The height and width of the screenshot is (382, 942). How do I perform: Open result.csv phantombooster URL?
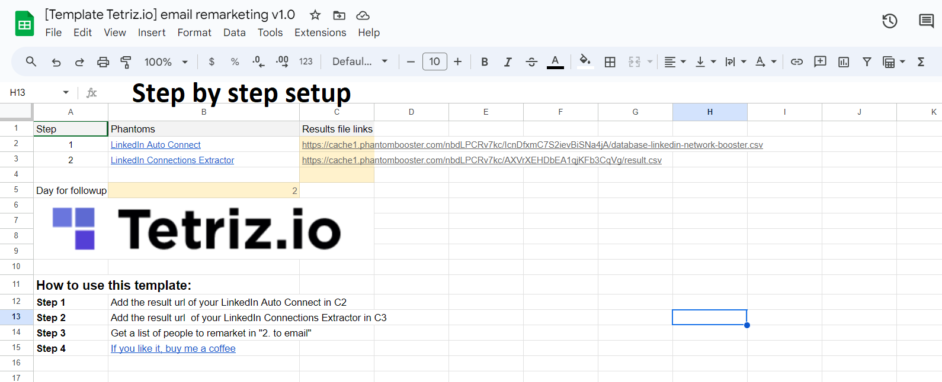click(482, 160)
